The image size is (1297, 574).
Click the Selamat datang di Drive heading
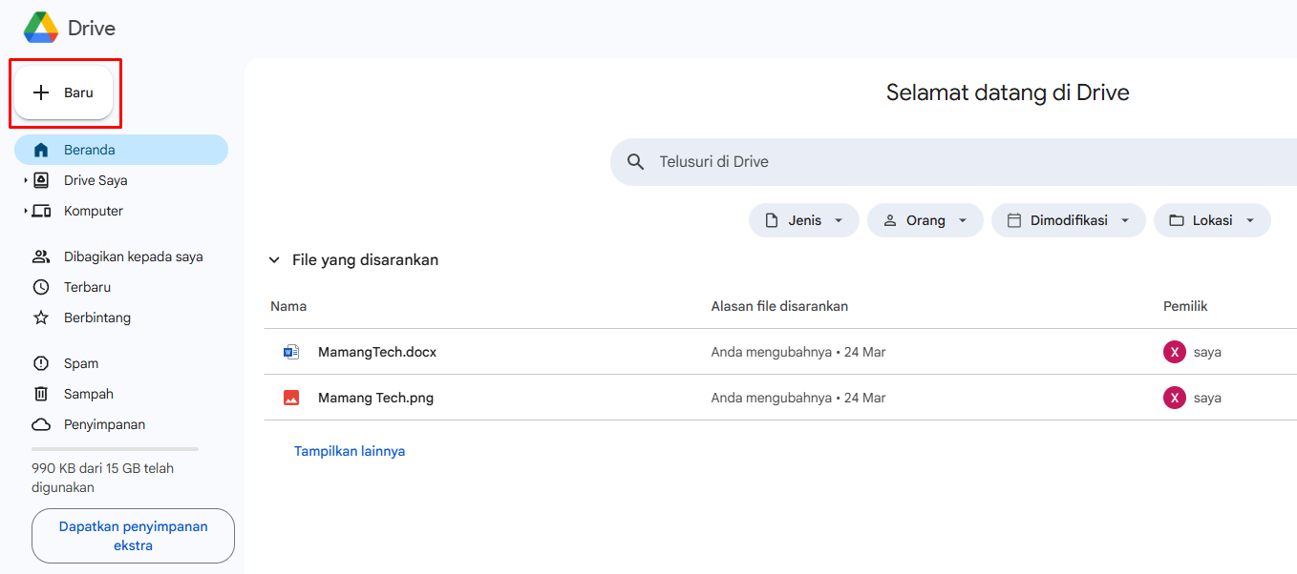(1008, 92)
